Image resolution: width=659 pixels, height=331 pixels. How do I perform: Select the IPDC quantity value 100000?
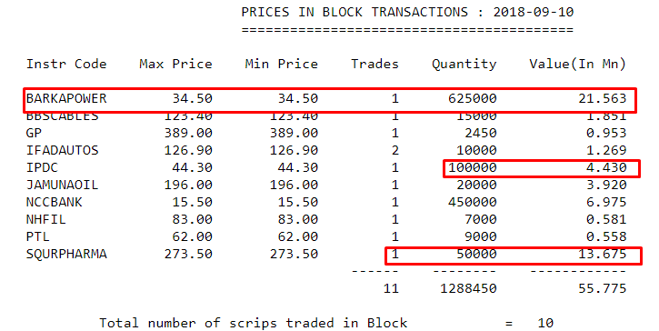[x=473, y=167]
